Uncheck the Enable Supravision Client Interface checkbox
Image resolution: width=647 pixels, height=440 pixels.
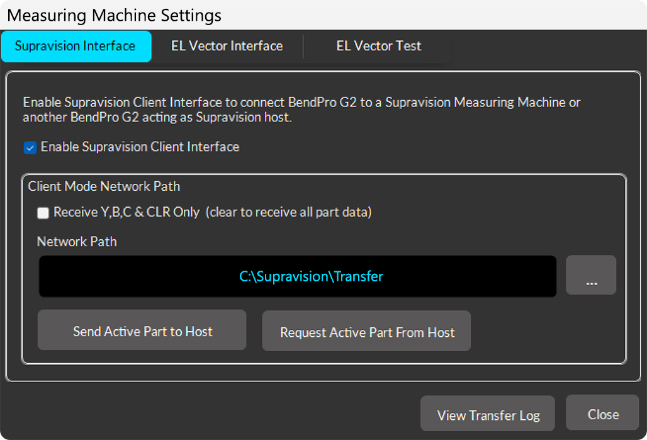[x=30, y=147]
